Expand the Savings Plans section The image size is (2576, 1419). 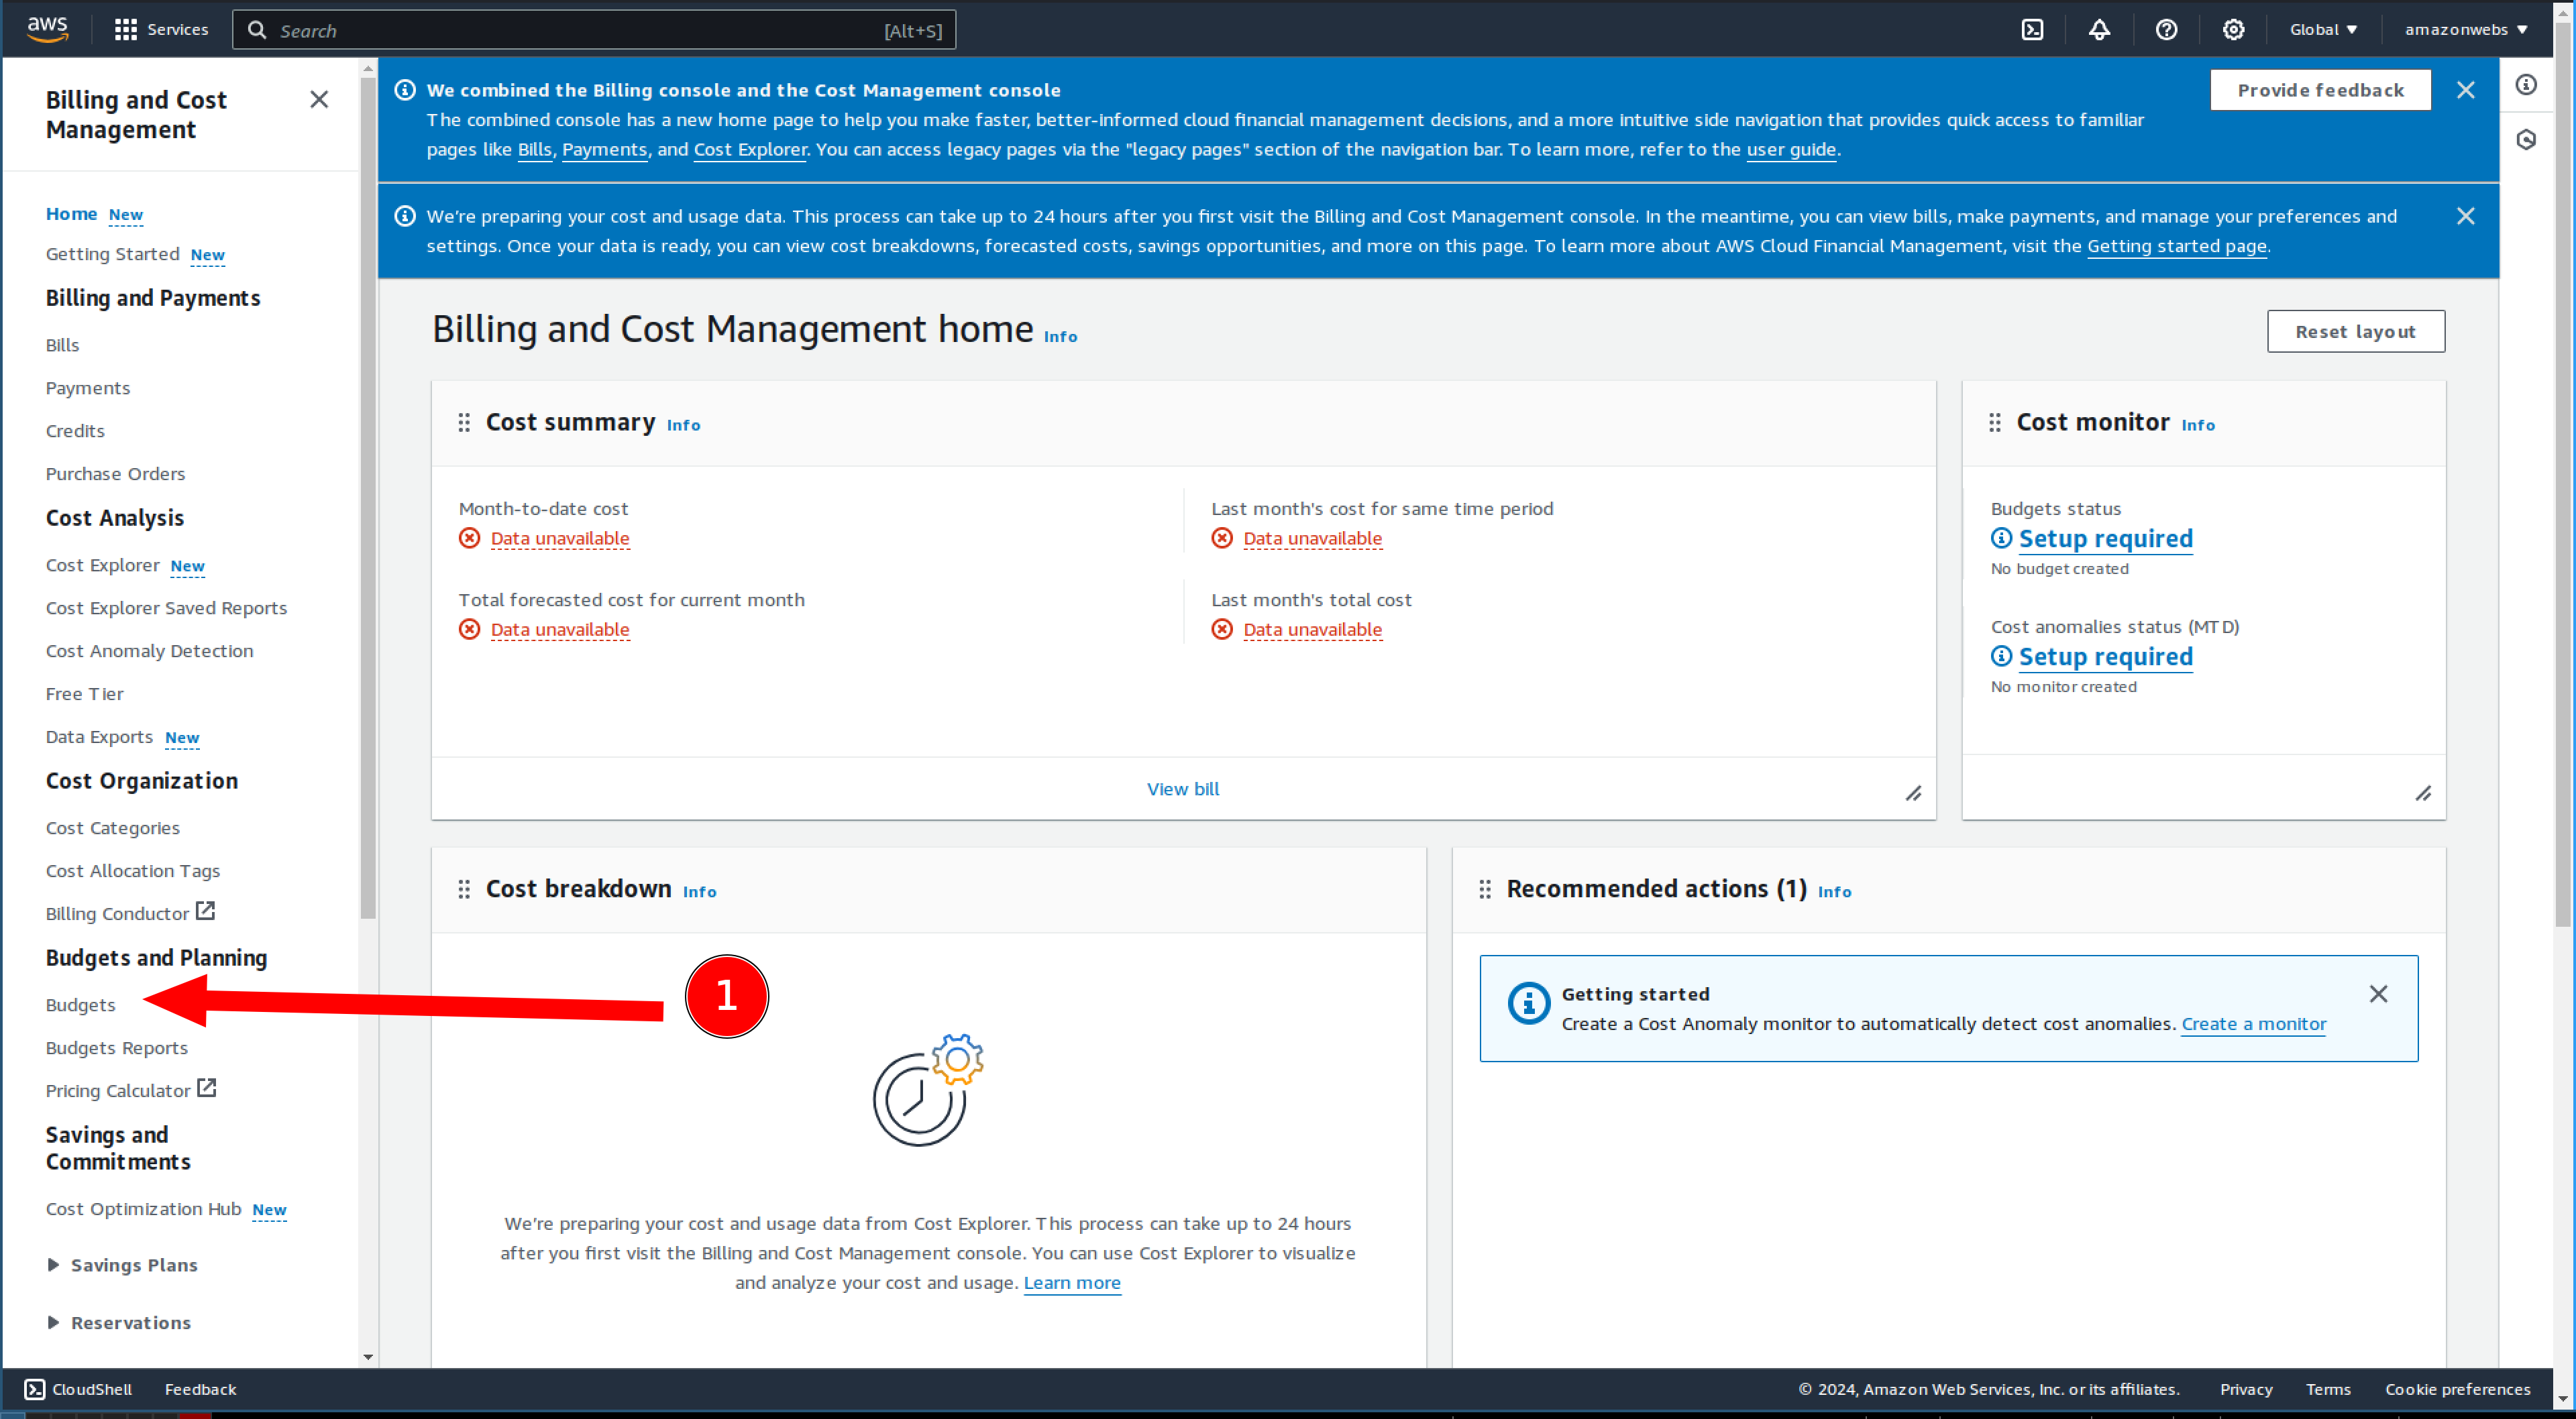pos(123,1265)
